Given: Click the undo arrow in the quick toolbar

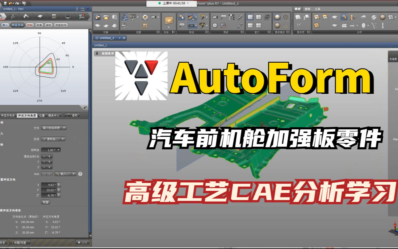Looking at the screenshot, I should point(10,3).
